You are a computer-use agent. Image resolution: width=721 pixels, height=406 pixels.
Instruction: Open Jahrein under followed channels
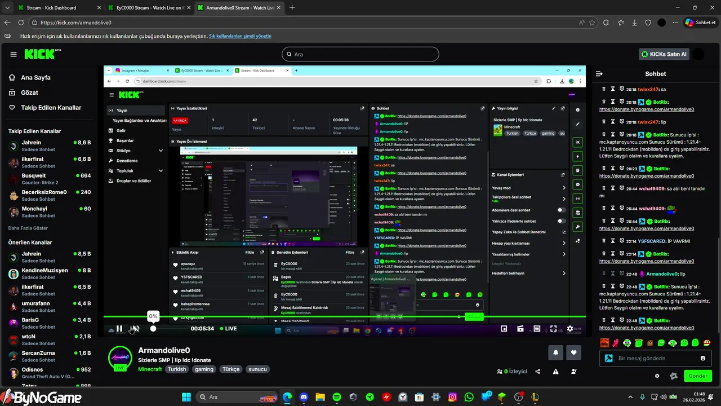(x=50, y=146)
